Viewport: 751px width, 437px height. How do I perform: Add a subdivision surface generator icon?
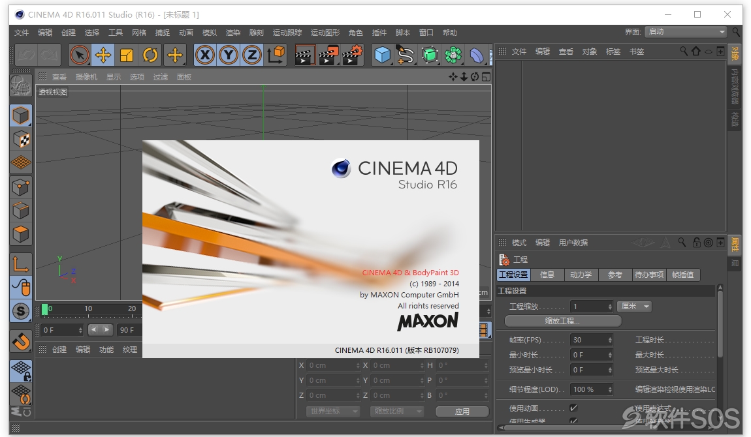[x=430, y=55]
